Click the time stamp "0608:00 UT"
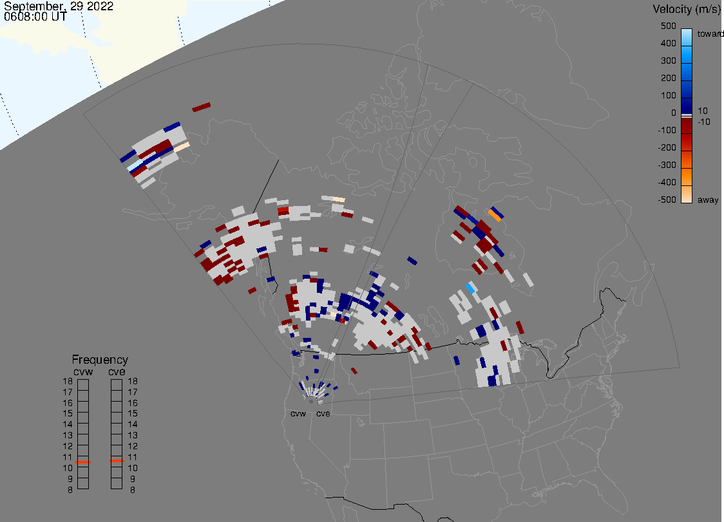Image resolution: width=724 pixels, height=522 pixels. coord(35,17)
